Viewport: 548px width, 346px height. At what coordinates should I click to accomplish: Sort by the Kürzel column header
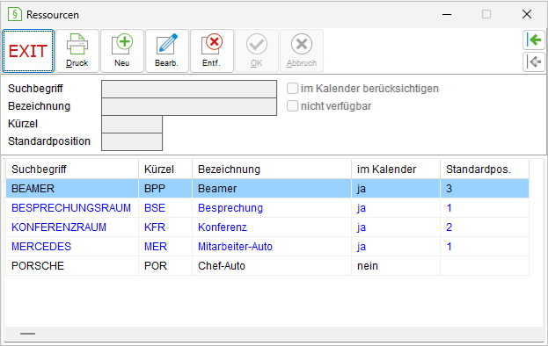tap(165, 169)
